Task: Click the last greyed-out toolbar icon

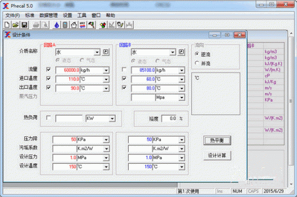Action: tap(129, 25)
